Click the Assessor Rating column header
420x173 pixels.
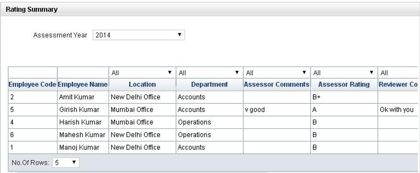pyautogui.click(x=344, y=85)
